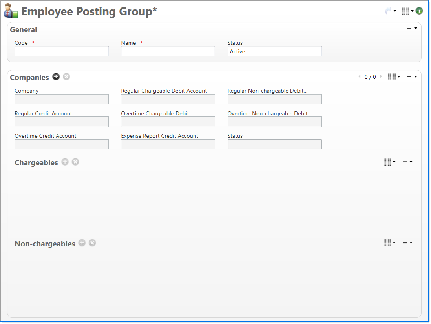The height and width of the screenshot is (324, 431).
Task: Click the delete Non-chargeables X icon
Action: click(x=92, y=243)
